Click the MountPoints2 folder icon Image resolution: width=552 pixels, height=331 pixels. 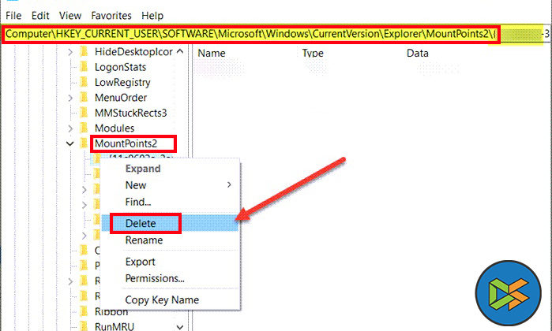coord(84,143)
